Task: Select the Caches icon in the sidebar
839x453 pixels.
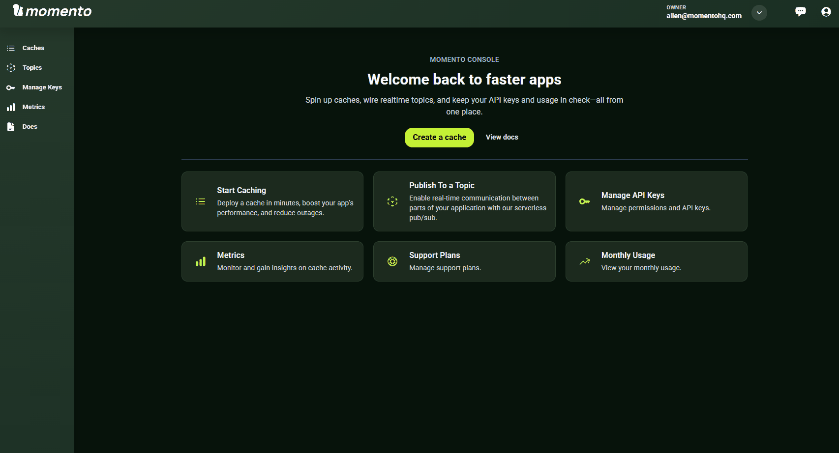Action: pyautogui.click(x=11, y=48)
